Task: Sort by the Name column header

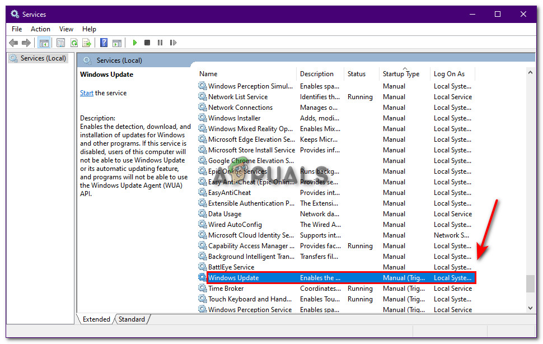Action: coord(208,74)
